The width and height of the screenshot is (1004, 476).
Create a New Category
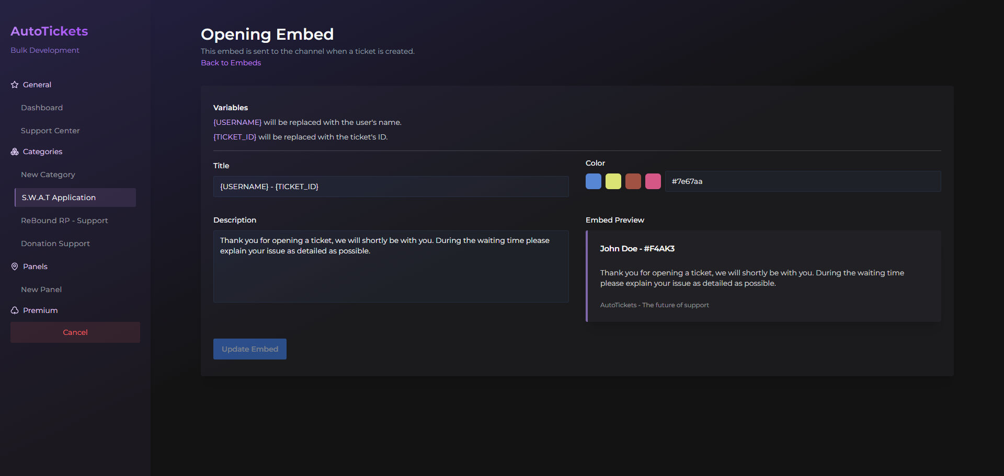pos(48,175)
